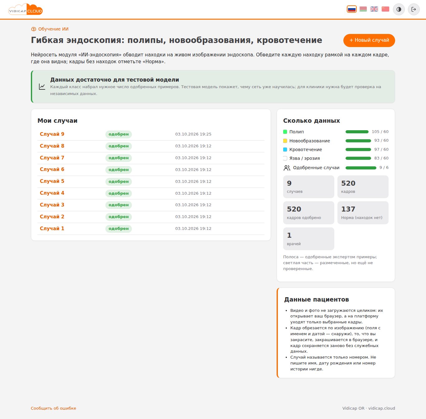This screenshot has width=426, height=419.
Task: Open Случай 5
Action: [52, 181]
